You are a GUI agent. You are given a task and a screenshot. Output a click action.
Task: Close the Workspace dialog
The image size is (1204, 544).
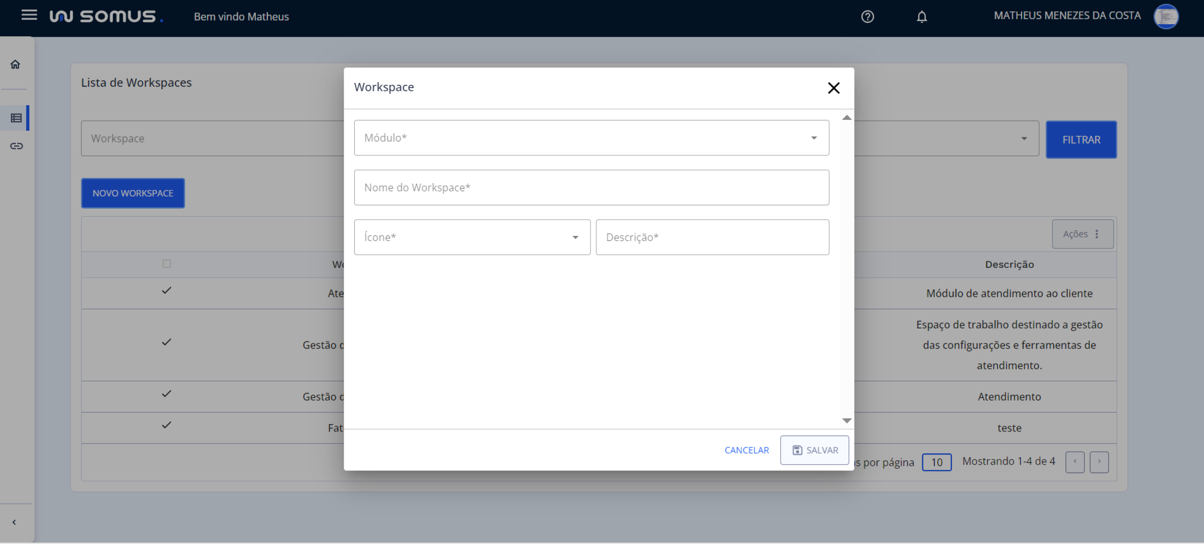pyautogui.click(x=833, y=88)
